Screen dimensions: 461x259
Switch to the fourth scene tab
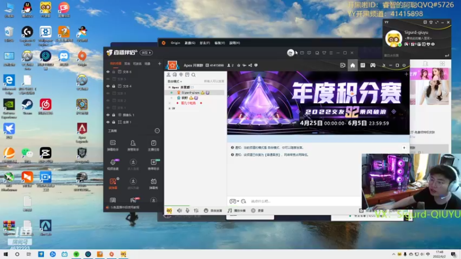click(x=148, y=63)
